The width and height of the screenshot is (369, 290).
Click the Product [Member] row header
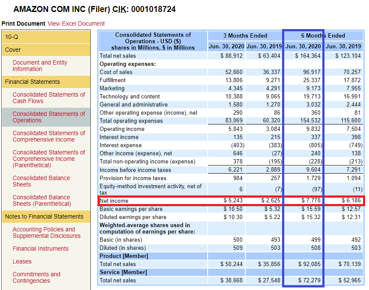click(124, 256)
